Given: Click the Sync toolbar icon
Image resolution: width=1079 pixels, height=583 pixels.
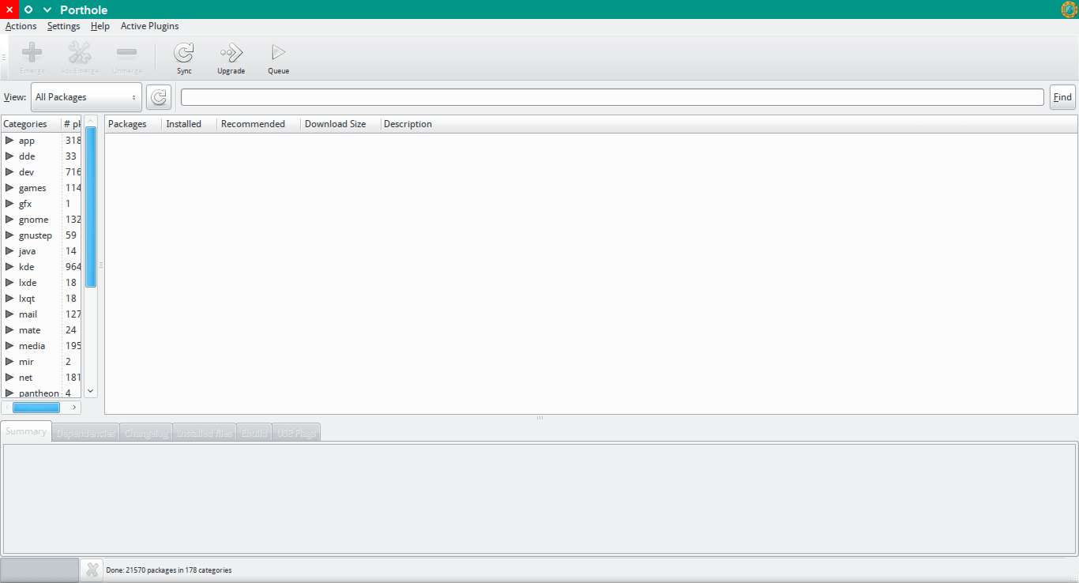Looking at the screenshot, I should 184,55.
